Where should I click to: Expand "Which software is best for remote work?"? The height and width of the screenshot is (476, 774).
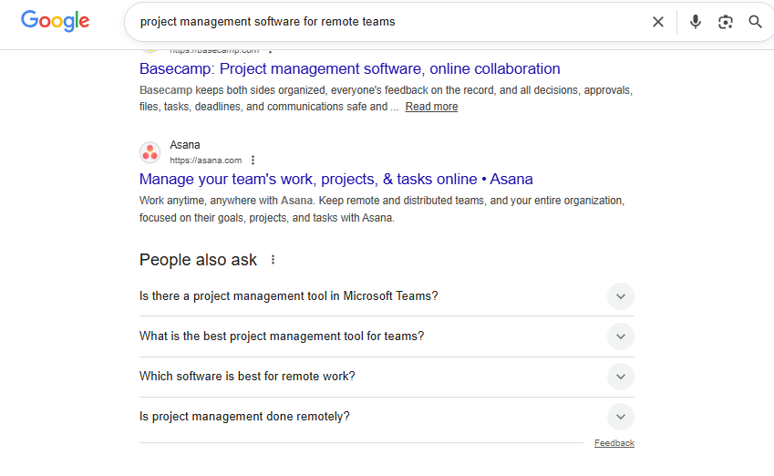point(620,377)
